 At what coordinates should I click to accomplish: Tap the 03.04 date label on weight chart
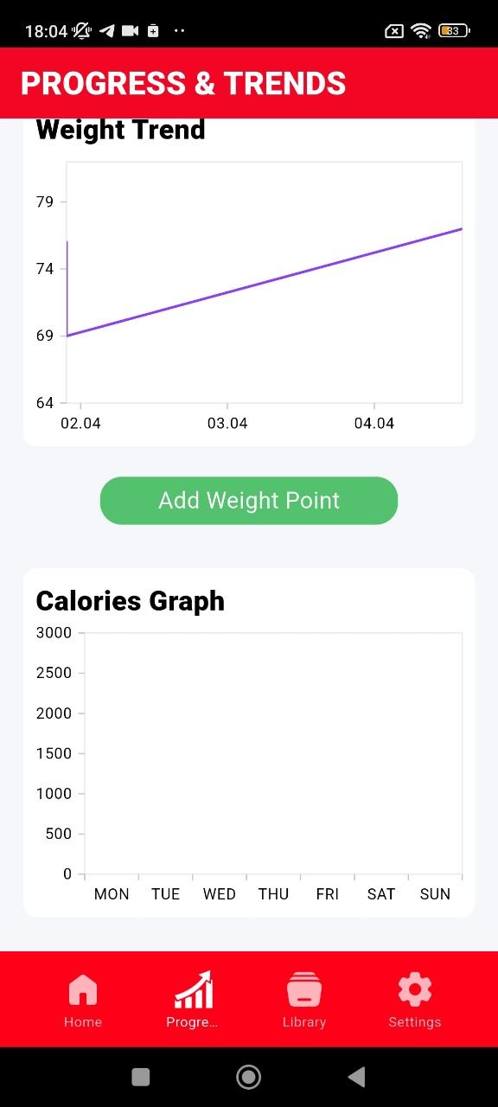click(x=228, y=423)
